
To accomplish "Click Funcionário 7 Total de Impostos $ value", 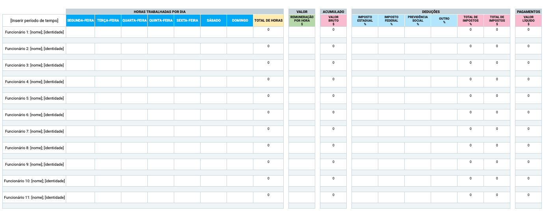I will (x=497, y=131).
